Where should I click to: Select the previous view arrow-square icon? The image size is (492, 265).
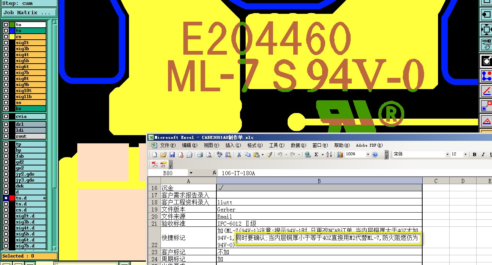[x=486, y=14]
